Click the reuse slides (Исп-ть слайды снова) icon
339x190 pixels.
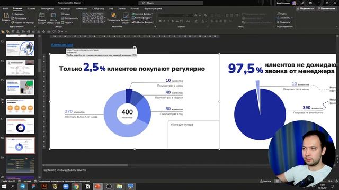tap(53, 15)
